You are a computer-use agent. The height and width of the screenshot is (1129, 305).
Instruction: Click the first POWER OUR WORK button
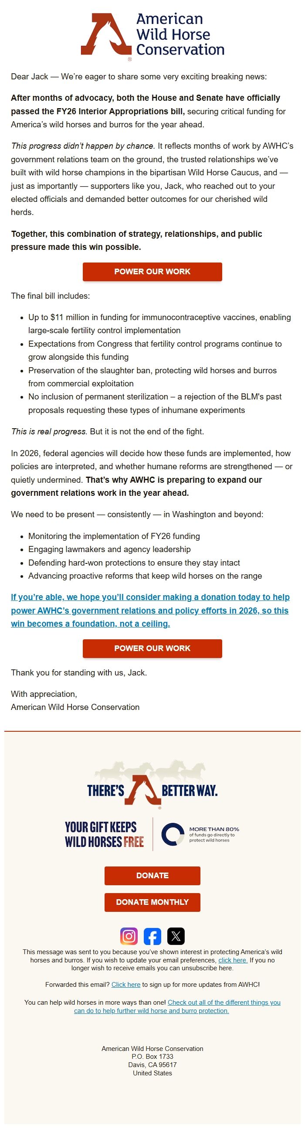152,272
